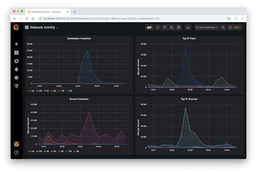257x173 pixels.
Task: Refresh the dashboard with the sync icon
Action: (x=230, y=27)
